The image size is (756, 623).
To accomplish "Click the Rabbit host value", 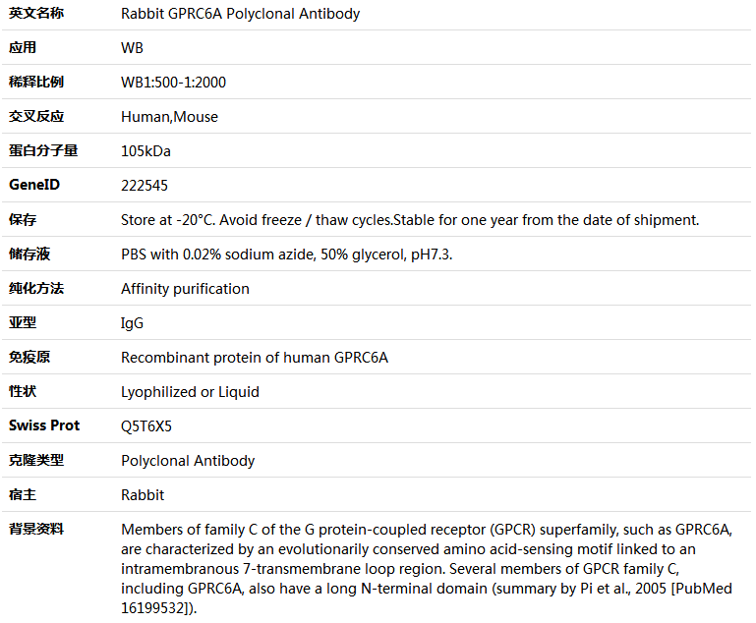I will coord(143,495).
